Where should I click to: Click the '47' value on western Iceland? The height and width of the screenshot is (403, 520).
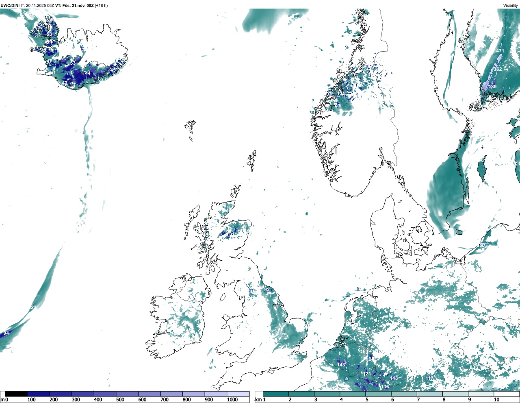tap(49, 62)
